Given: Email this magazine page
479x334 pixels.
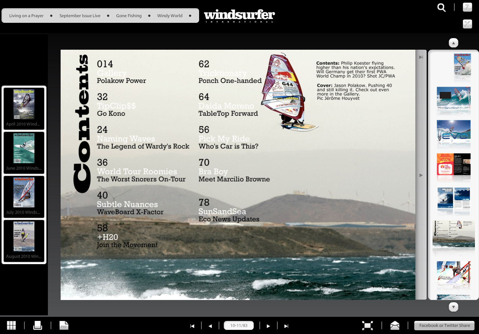Looking at the screenshot, I should pos(395,325).
